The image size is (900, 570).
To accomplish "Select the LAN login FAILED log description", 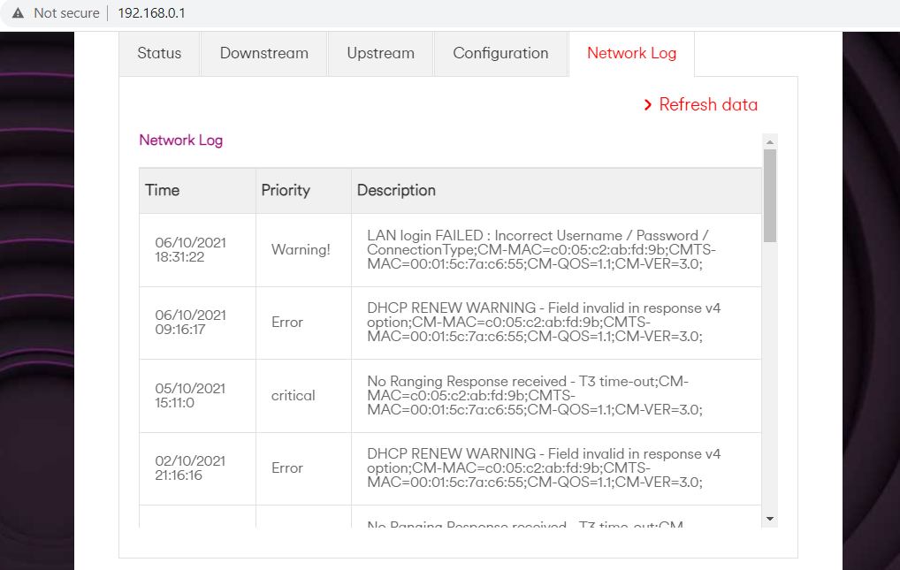I will tap(538, 249).
